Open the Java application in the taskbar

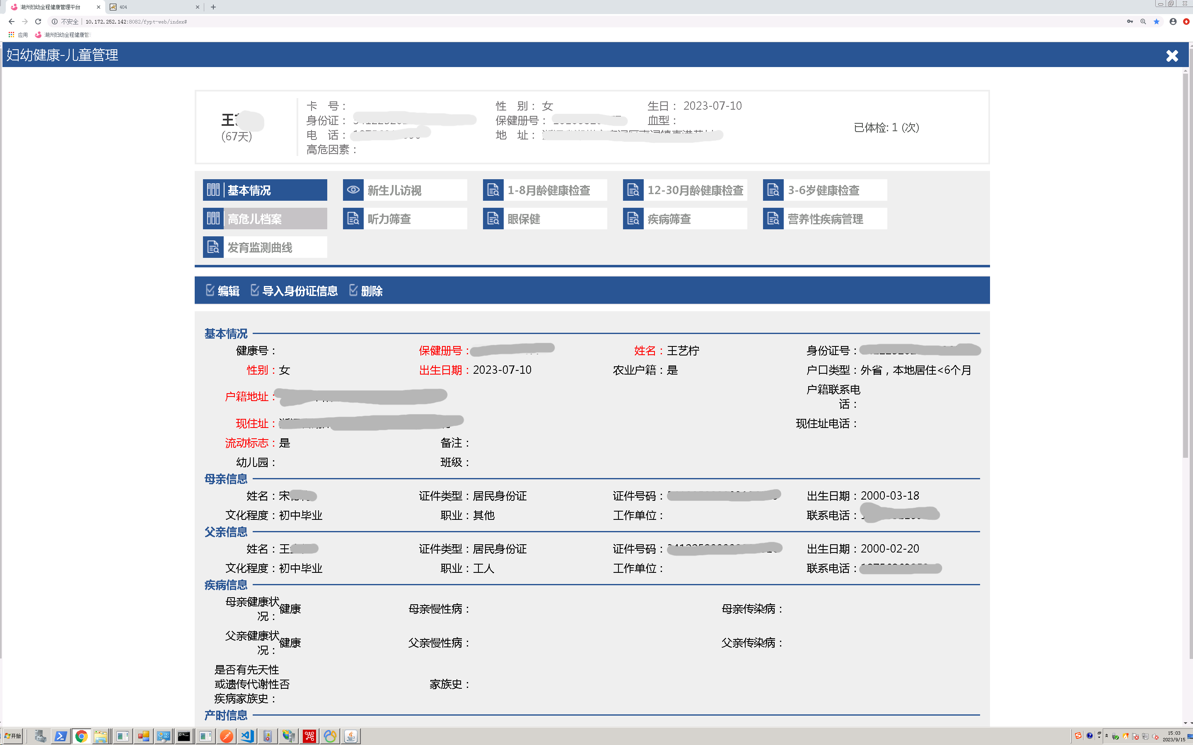coord(350,736)
